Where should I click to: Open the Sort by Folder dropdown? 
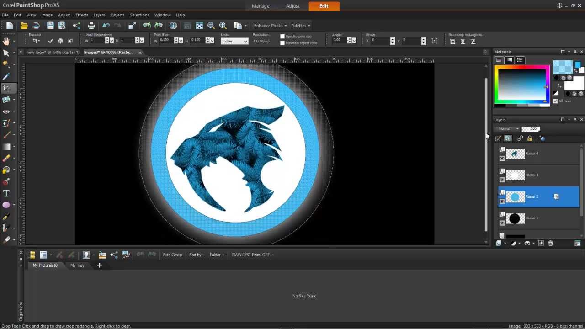click(x=217, y=255)
